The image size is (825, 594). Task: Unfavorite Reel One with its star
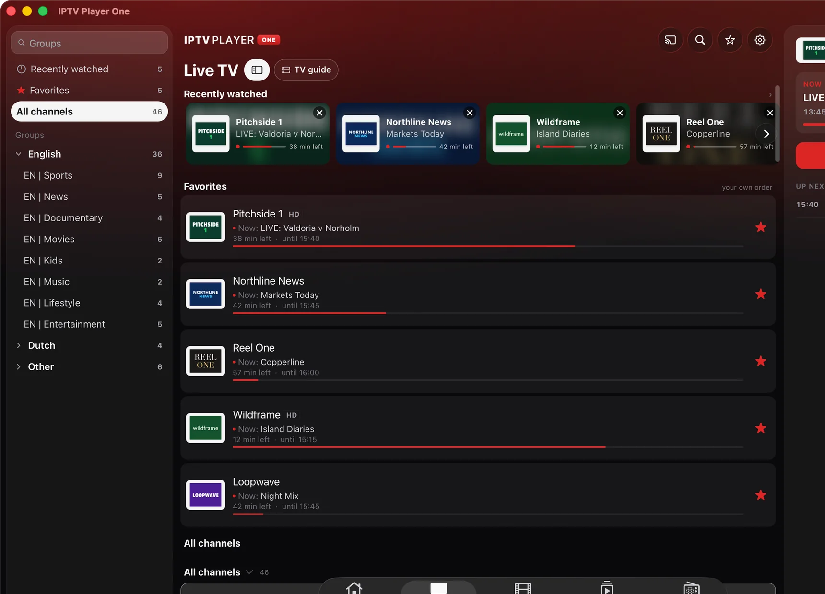[761, 361]
